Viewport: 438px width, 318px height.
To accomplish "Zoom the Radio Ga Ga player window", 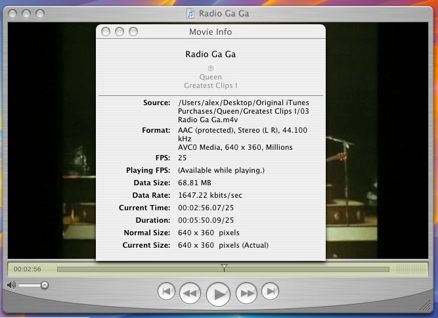I will [x=40, y=14].
